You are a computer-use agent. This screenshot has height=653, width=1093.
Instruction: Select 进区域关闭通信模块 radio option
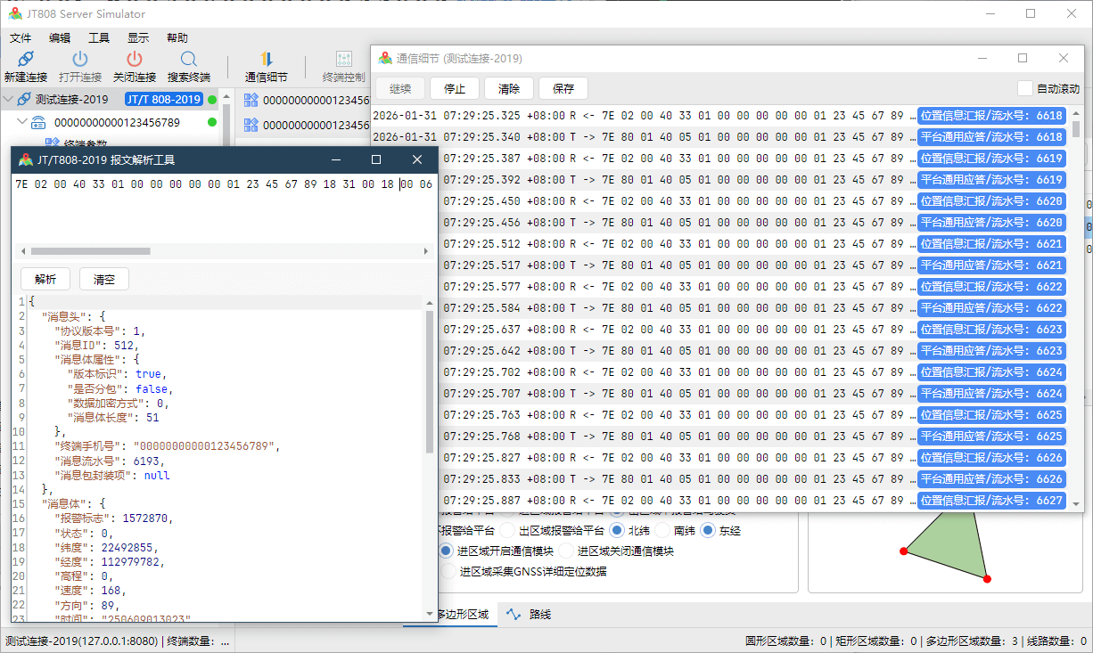pos(567,551)
